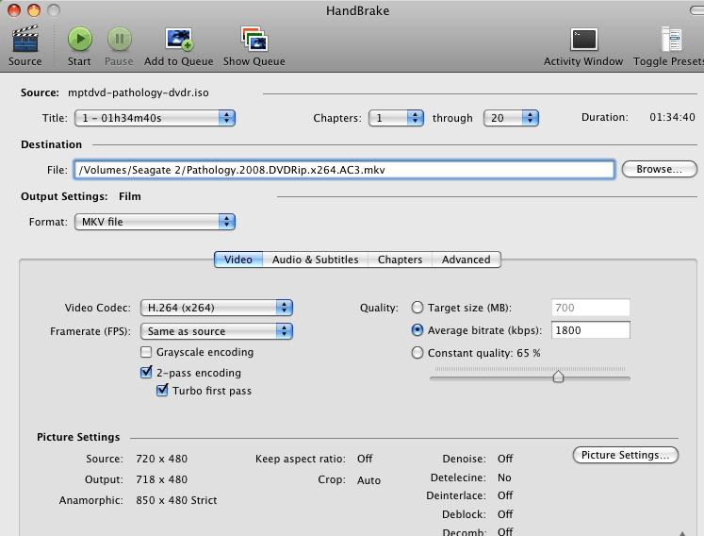Switch to the Advanced tab
704x536 pixels.
(x=467, y=260)
